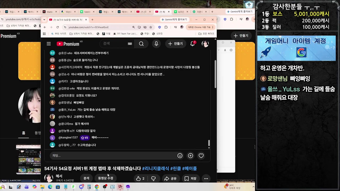Click the 만들기 create button in front window
This screenshot has height=191, width=340.
[176, 44]
